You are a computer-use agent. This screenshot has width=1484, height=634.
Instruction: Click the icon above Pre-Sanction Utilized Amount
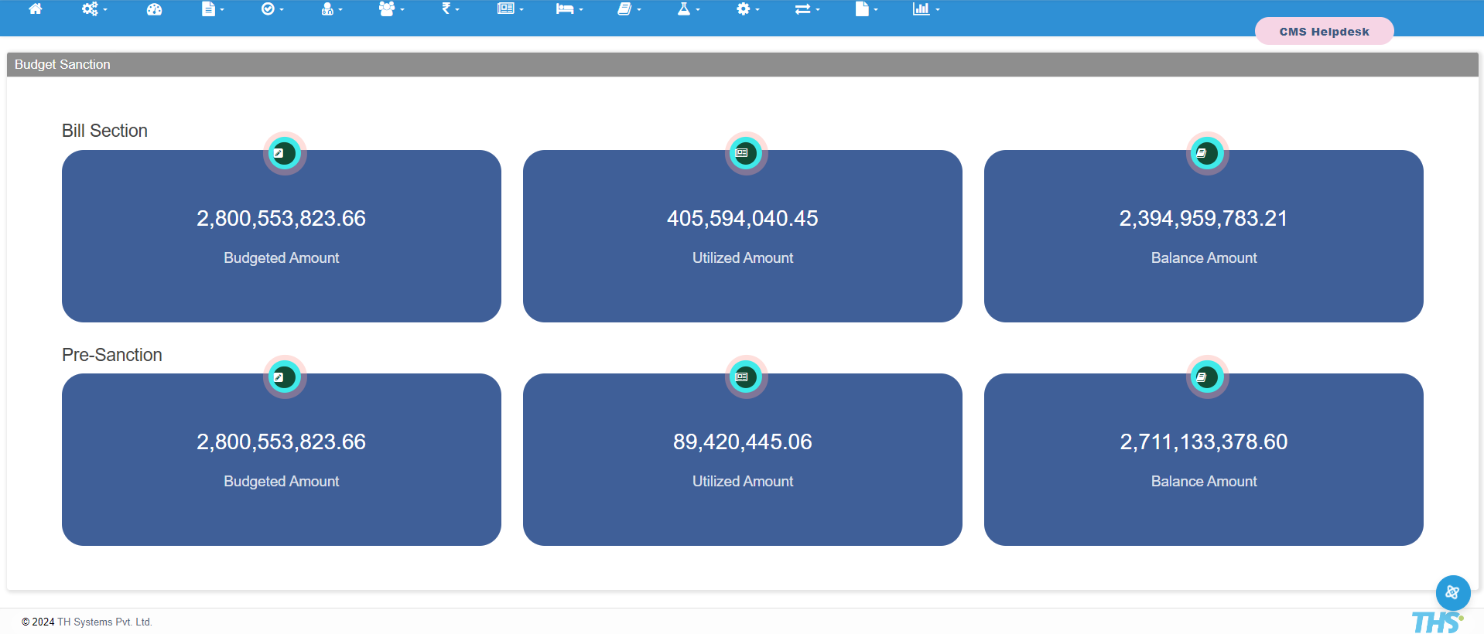point(746,377)
